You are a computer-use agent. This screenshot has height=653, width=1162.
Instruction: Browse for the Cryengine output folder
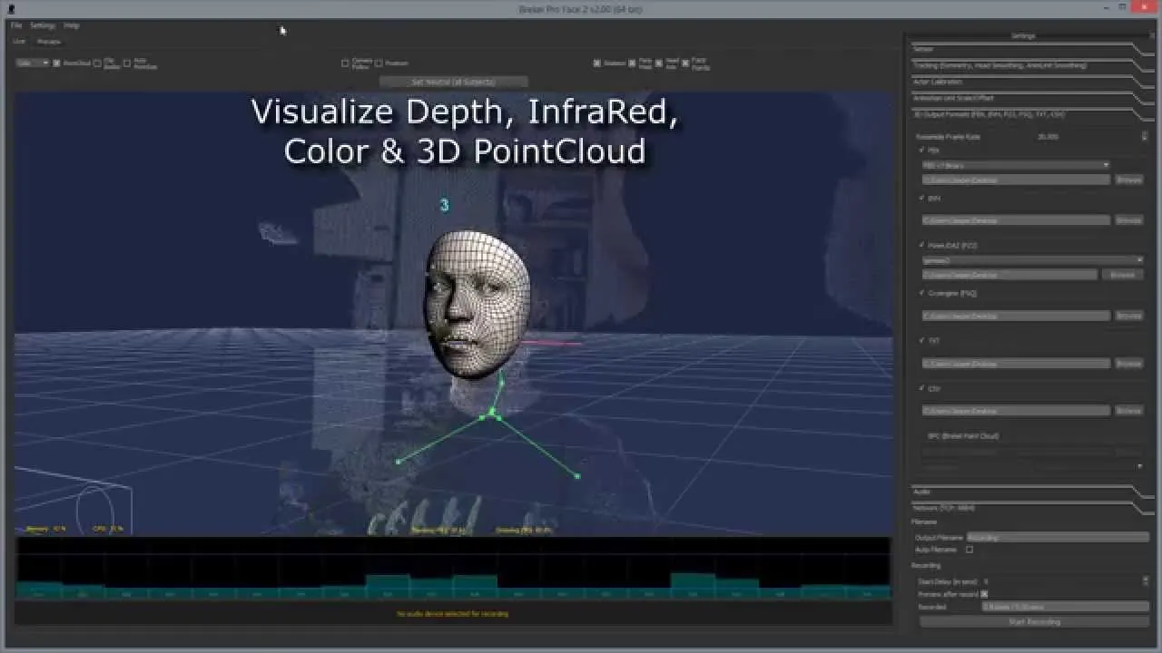point(1128,316)
